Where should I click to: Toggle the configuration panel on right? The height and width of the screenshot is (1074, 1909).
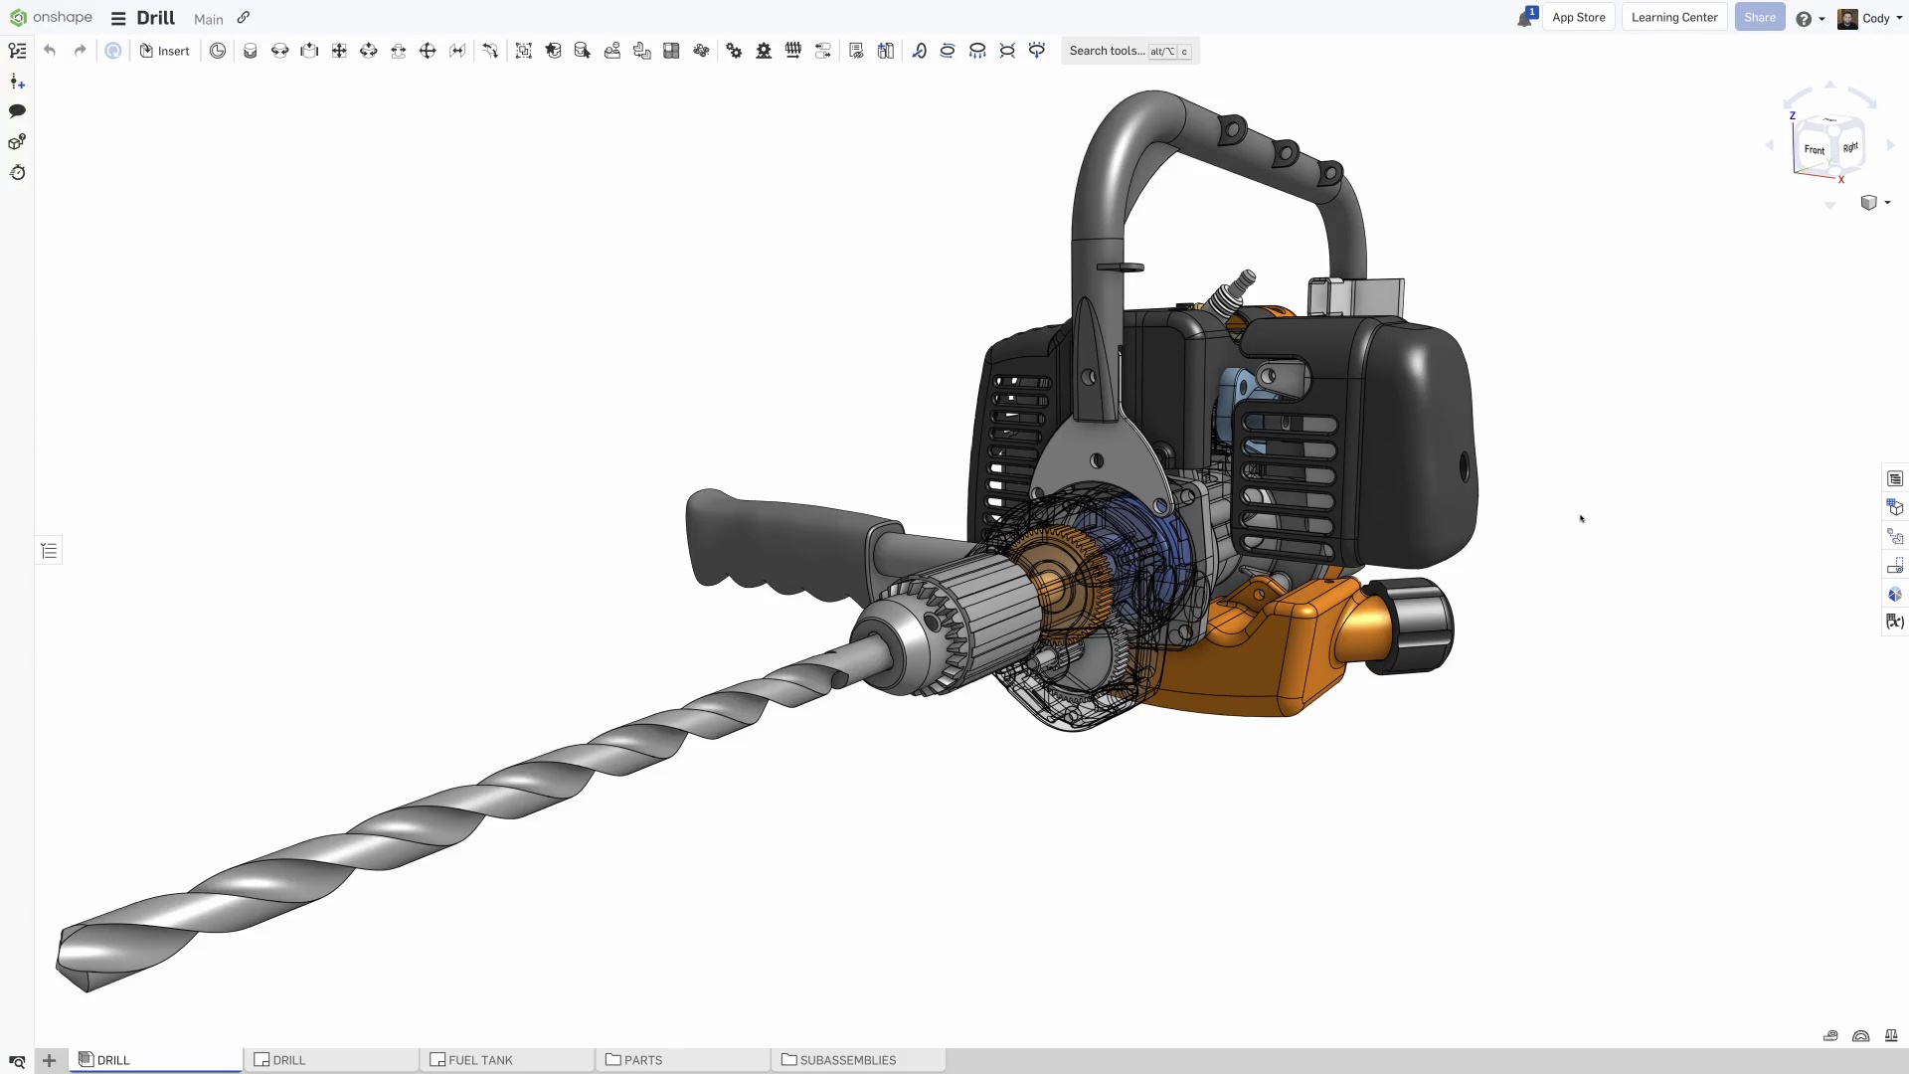[x=1894, y=508]
